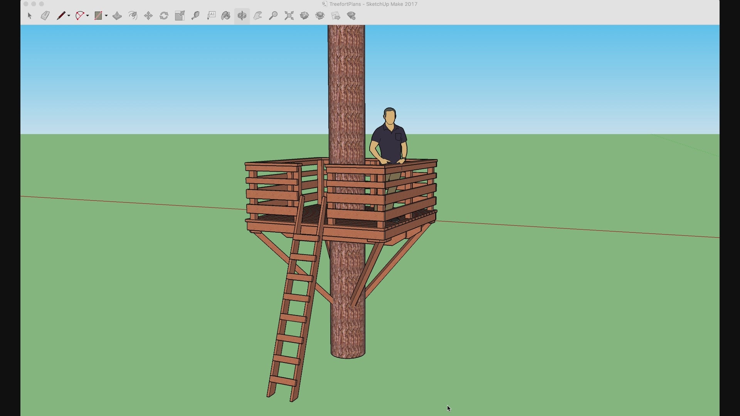Choose the Eraser tool
Screen dimensions: 740x416
click(x=45, y=16)
